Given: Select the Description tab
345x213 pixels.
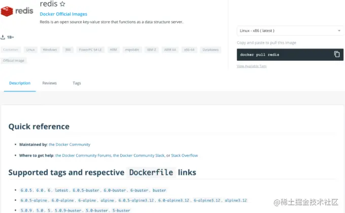Looking at the screenshot, I should 20,83.
